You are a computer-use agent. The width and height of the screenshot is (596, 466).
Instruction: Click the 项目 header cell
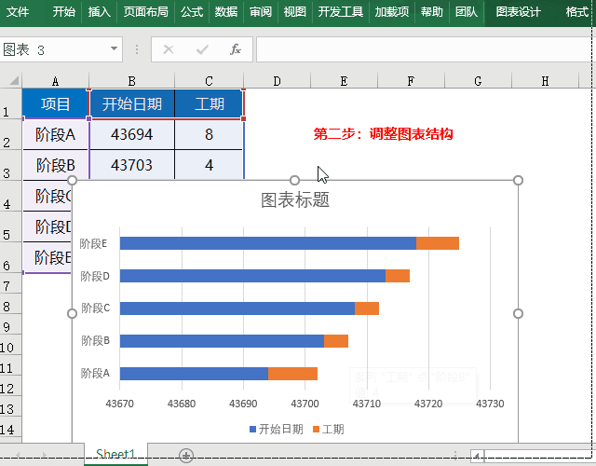click(56, 103)
